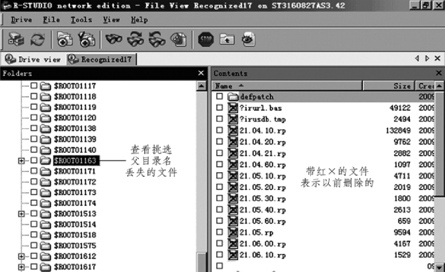Expand the $ROOT01163 folder node
445x272 pixels.
21,161
